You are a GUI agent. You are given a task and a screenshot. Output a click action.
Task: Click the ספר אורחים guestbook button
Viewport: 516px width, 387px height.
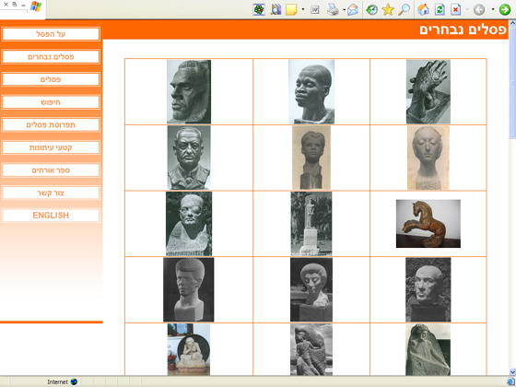(51, 170)
